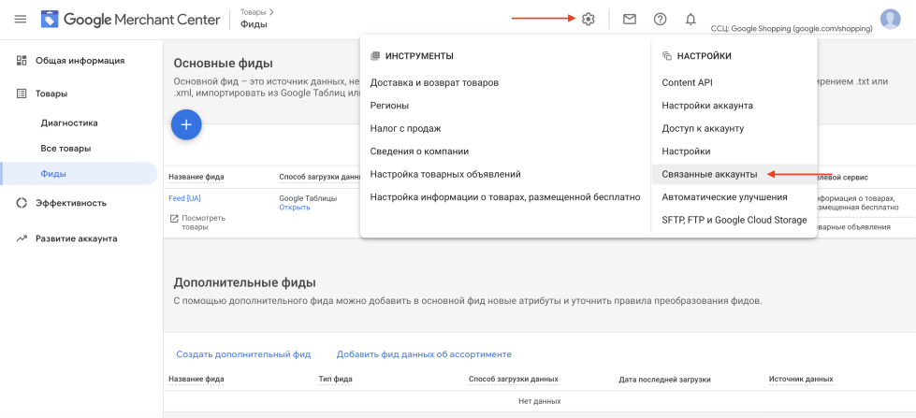Click Товары breadcrumb at top
Screen dimensions: 916x418
254,11
